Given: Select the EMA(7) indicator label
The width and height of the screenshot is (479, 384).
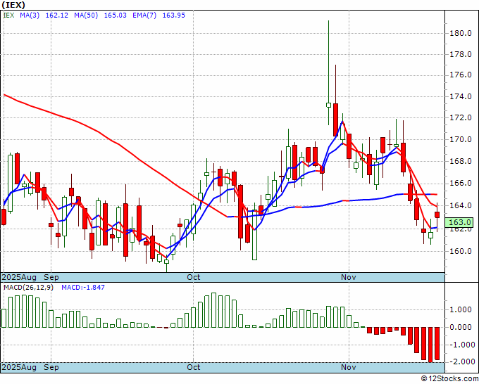Looking at the screenshot, I should pos(144,15).
